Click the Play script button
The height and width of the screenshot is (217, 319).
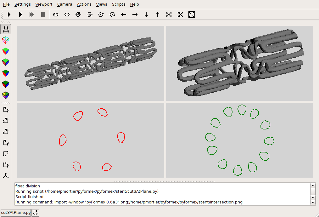tap(9, 14)
